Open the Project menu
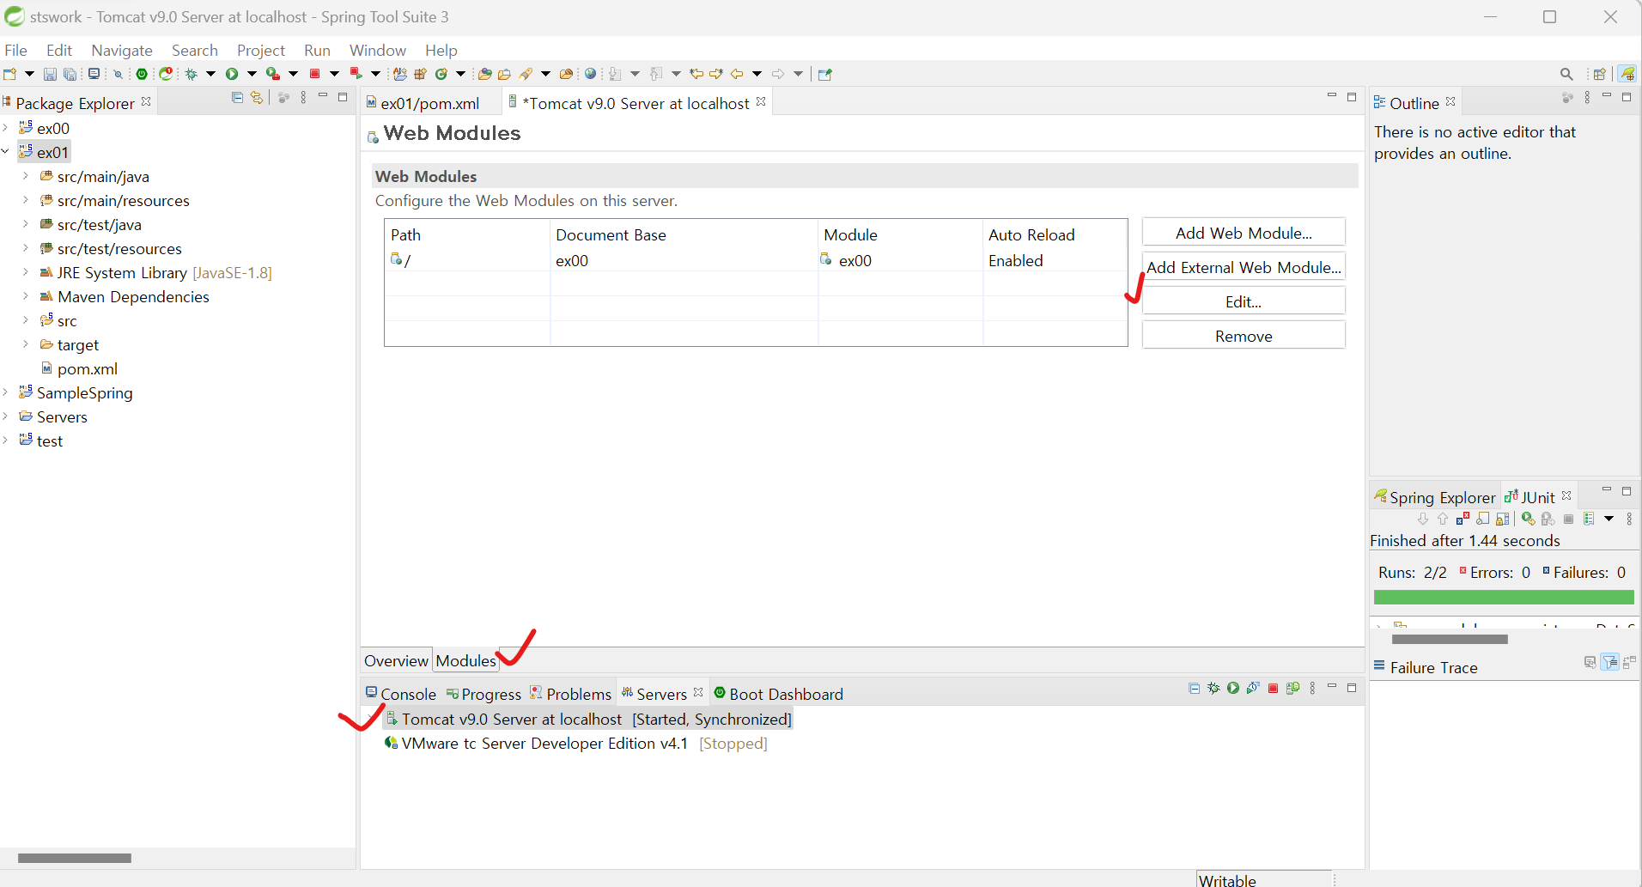Screen dimensions: 1642x887 coord(260,50)
